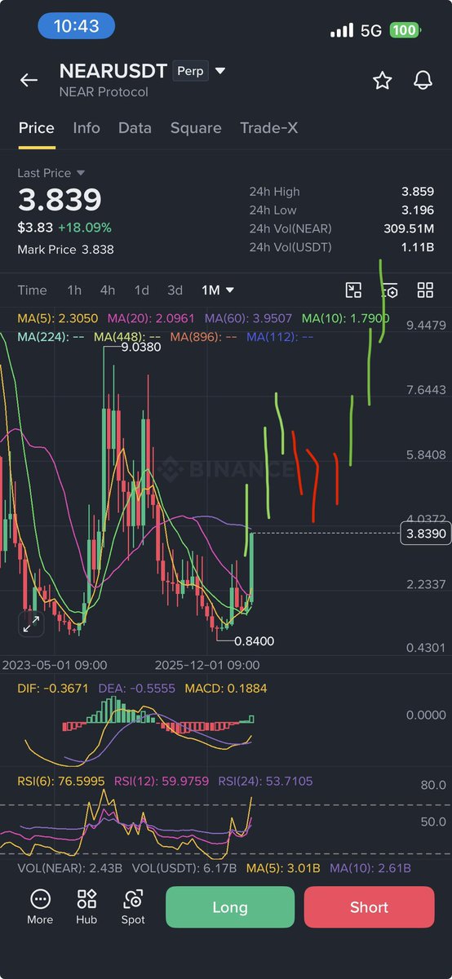Tap the VOL(NEAR): 2.43B label
Viewport: 452px width, 979px height.
[69, 868]
